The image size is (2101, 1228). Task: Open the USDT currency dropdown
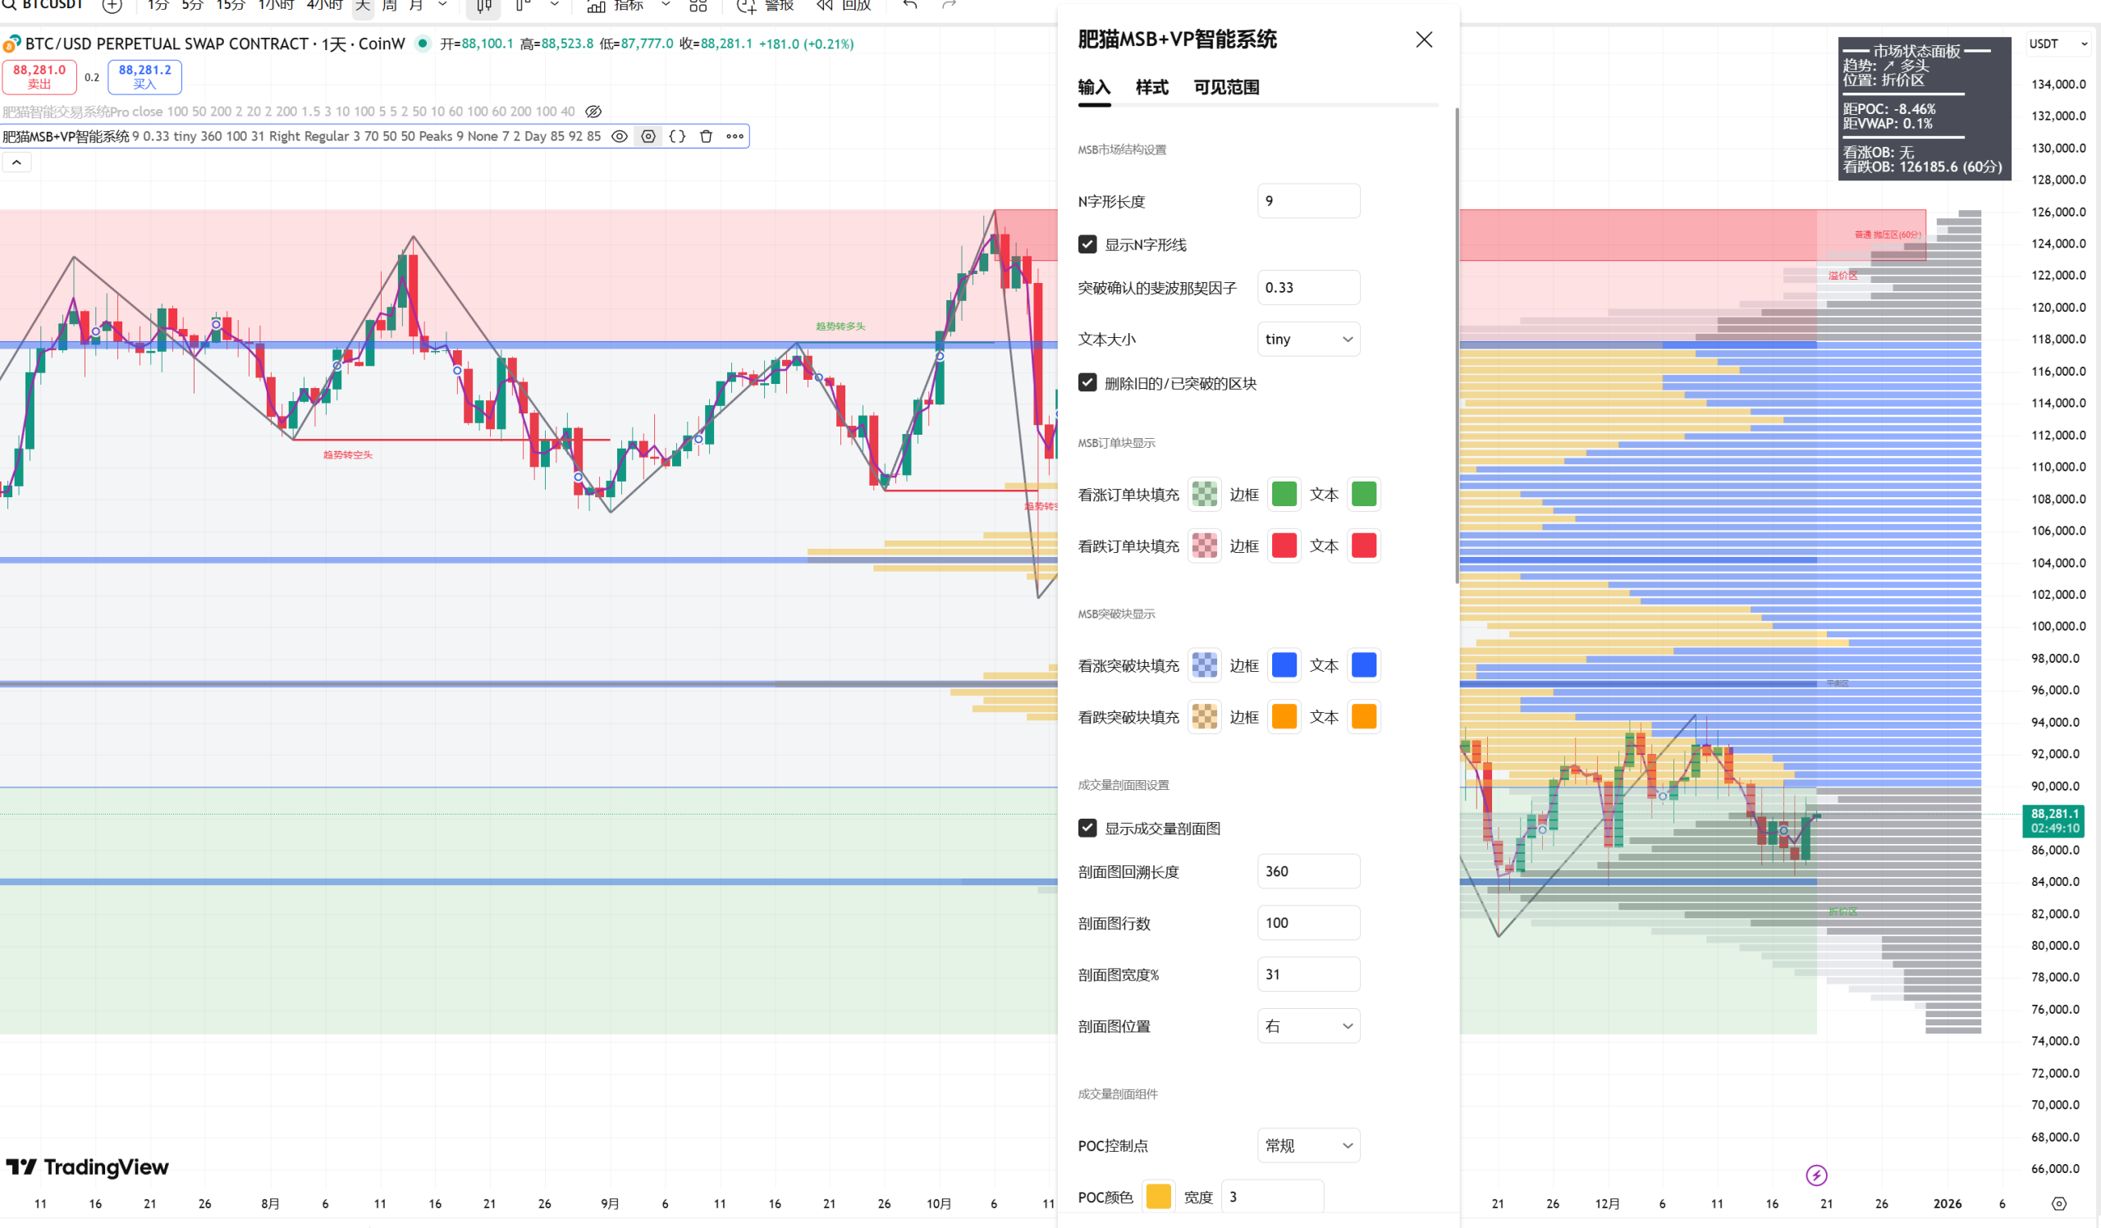2058,44
